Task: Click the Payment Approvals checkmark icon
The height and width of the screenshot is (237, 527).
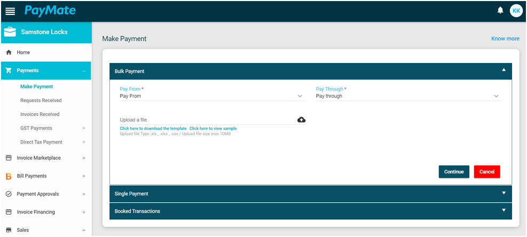Action: tap(9, 194)
